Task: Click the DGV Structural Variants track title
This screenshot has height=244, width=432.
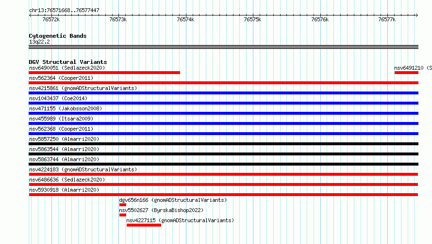Action: click(68, 62)
